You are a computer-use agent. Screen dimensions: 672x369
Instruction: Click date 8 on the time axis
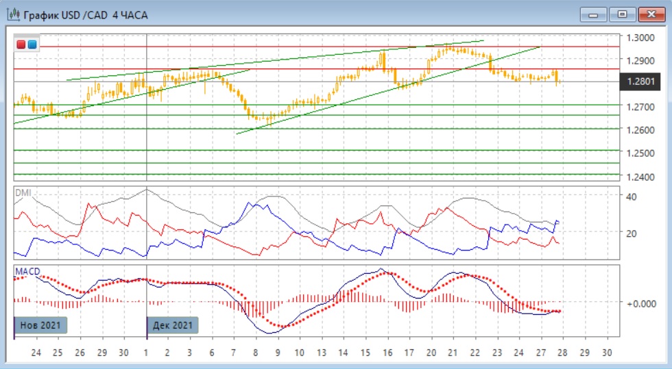pos(255,353)
